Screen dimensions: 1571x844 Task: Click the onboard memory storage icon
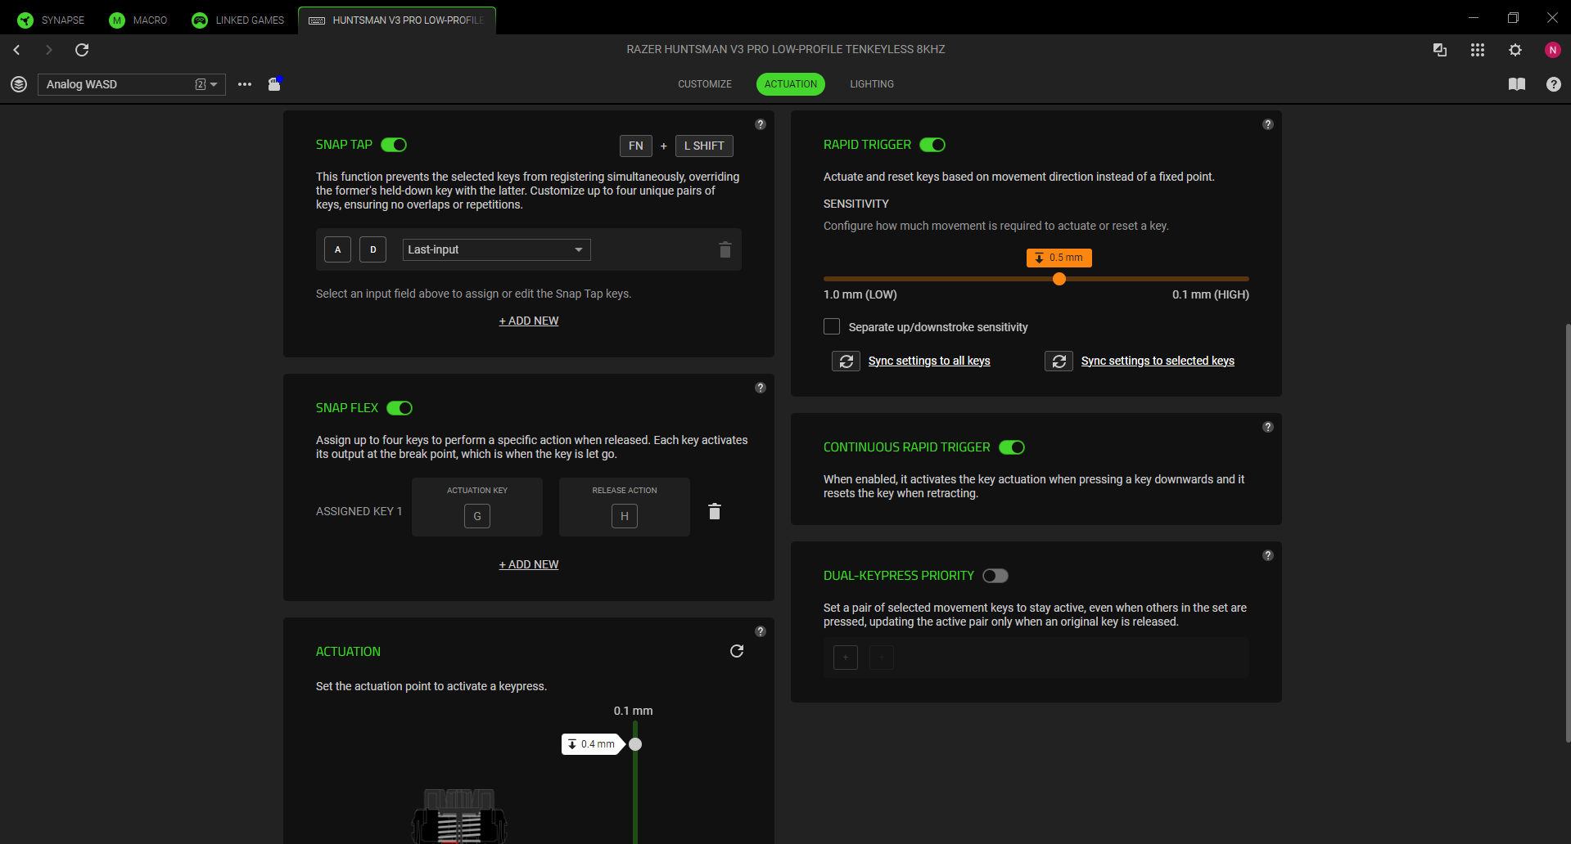point(275,83)
